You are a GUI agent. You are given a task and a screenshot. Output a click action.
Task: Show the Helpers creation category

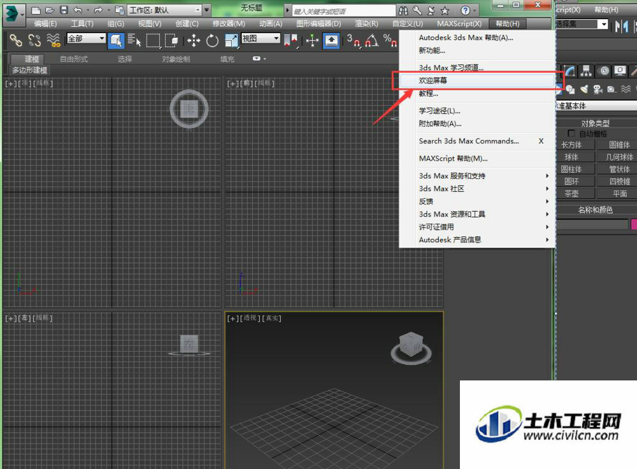(x=612, y=89)
